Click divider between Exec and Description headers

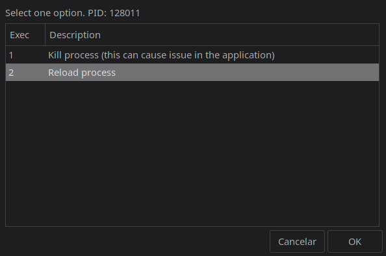click(x=45, y=35)
